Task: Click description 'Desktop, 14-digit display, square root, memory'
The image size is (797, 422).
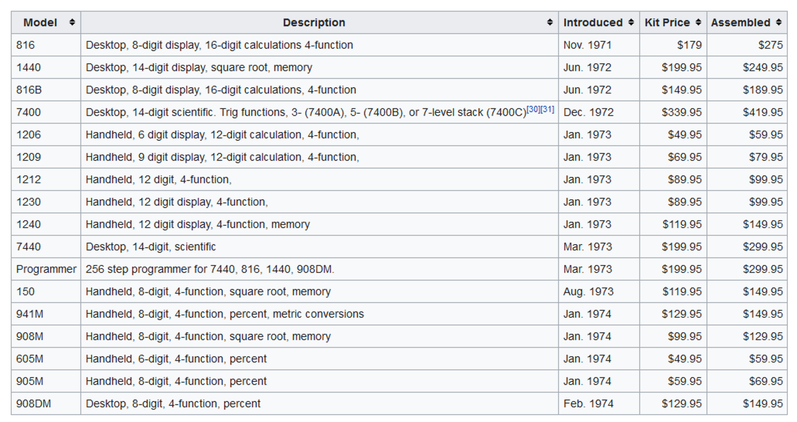Action: point(199,67)
